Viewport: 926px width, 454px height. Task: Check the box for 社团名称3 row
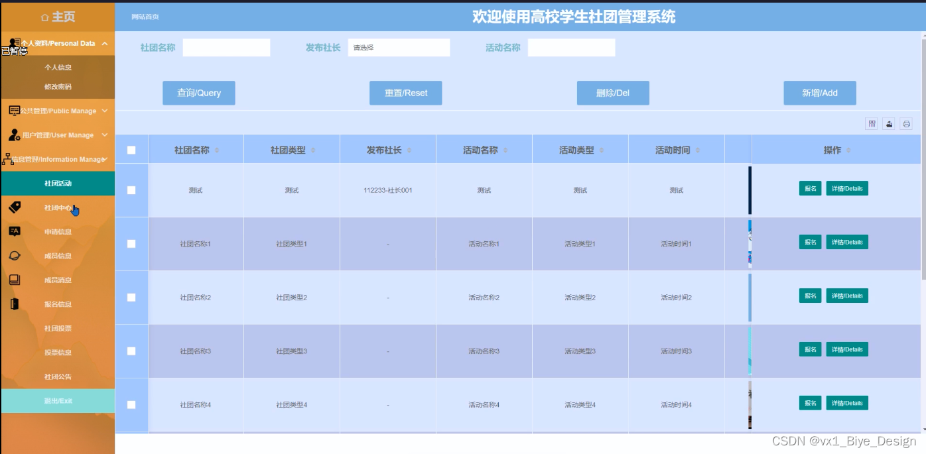(131, 351)
